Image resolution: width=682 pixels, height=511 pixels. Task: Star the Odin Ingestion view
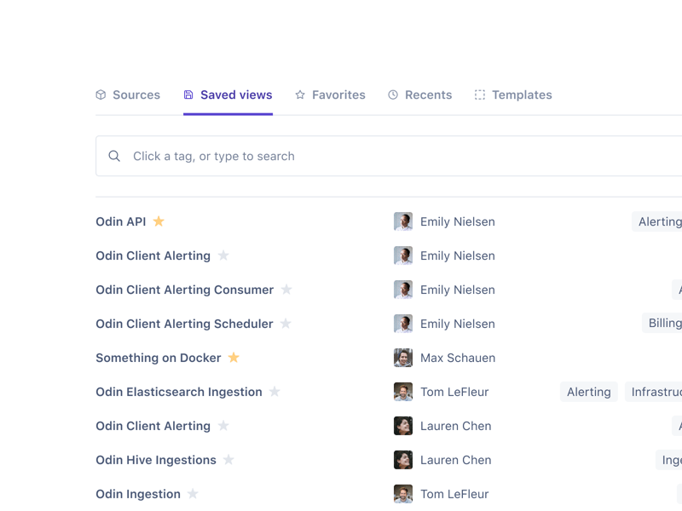[x=193, y=494]
